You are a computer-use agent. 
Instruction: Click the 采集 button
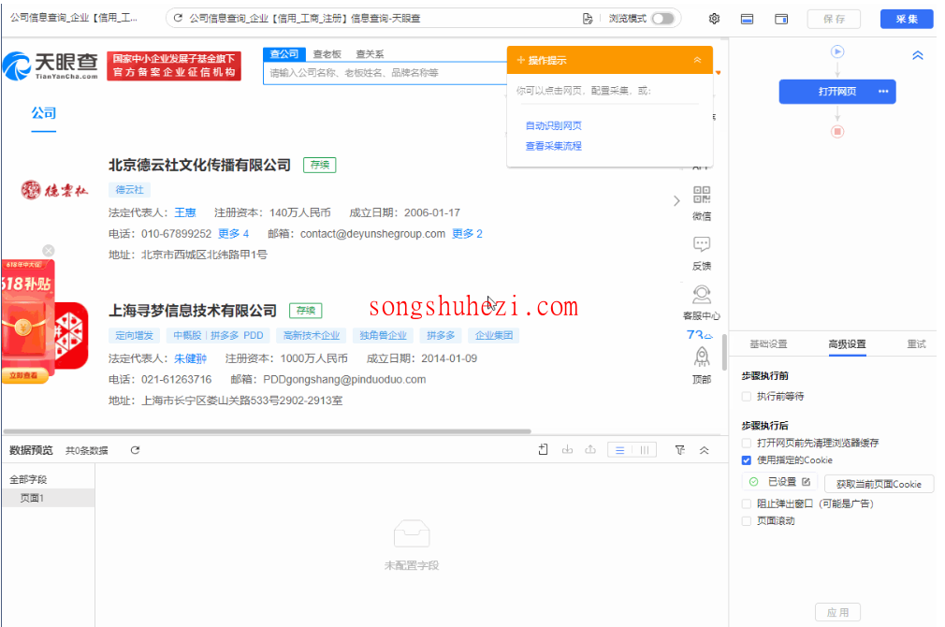pos(907,20)
